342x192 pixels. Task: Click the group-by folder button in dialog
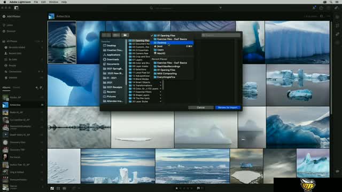point(125,35)
